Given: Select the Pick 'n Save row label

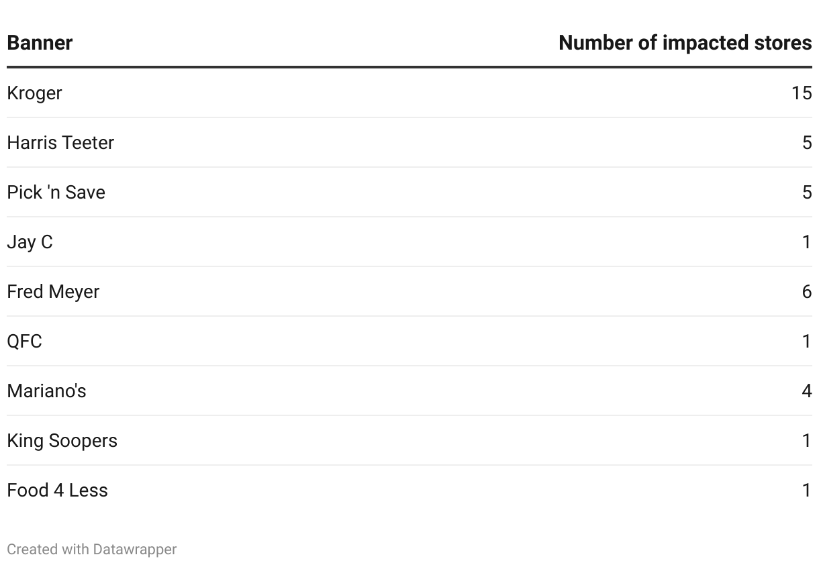Looking at the screenshot, I should 56,192.
